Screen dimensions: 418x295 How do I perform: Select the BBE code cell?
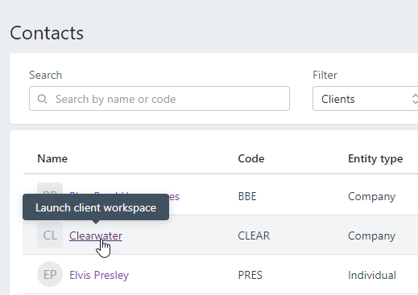247,196
